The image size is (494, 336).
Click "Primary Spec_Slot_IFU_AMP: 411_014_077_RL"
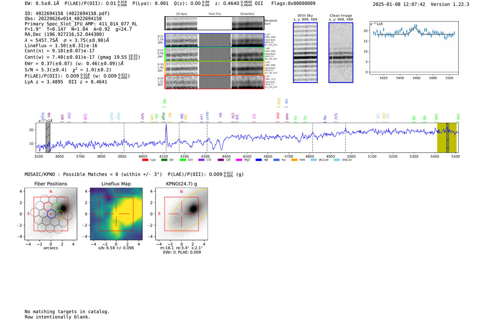coord(81,24)
